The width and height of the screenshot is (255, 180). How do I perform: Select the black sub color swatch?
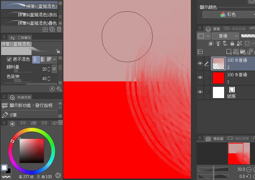(8, 171)
